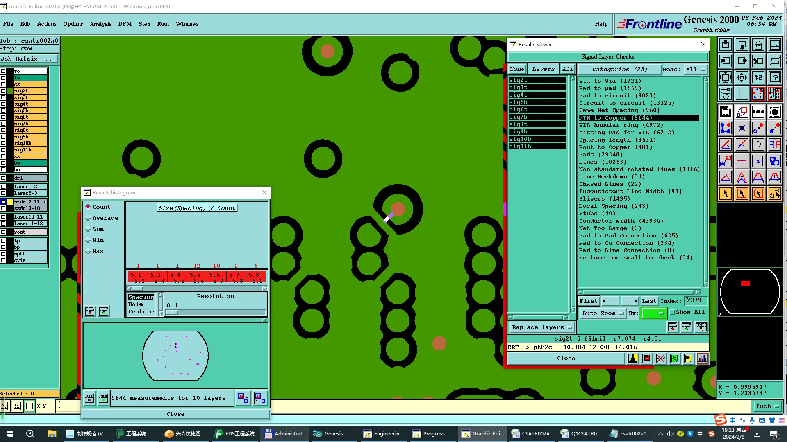The image size is (787, 442).
Task: Select the Average radio option
Action: point(88,218)
